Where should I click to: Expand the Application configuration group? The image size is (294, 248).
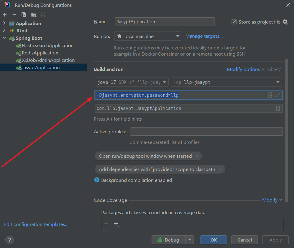coord(4,23)
